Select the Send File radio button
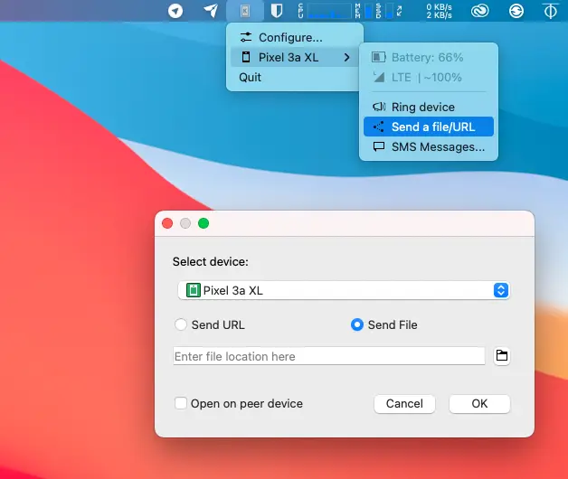This screenshot has width=568, height=479. (x=357, y=324)
